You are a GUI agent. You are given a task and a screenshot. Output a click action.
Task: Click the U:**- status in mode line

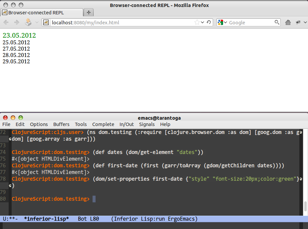[10, 219]
